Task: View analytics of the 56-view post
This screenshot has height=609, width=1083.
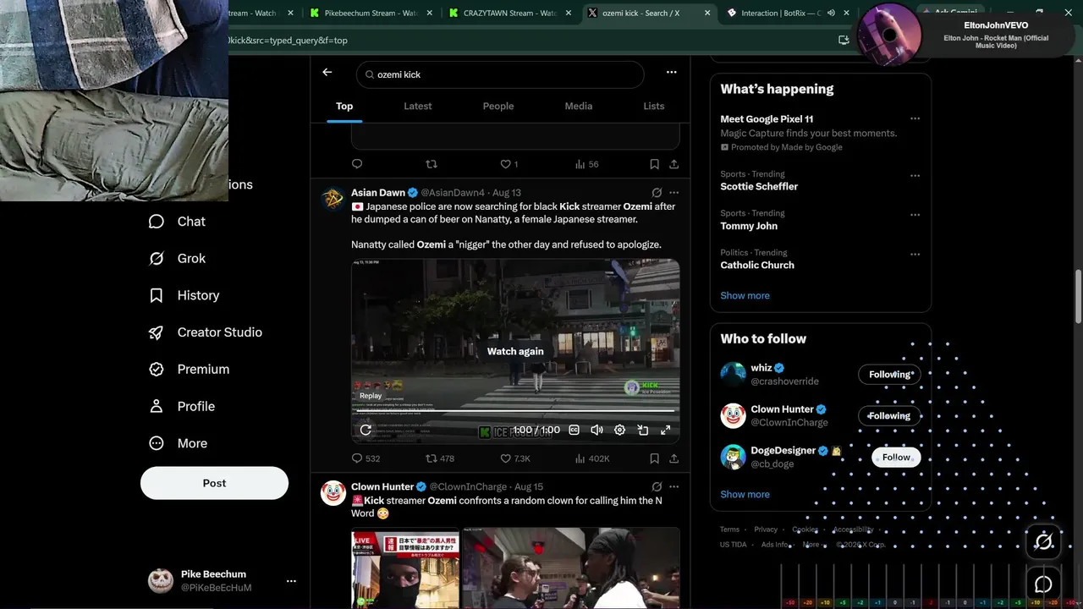Action: [586, 164]
